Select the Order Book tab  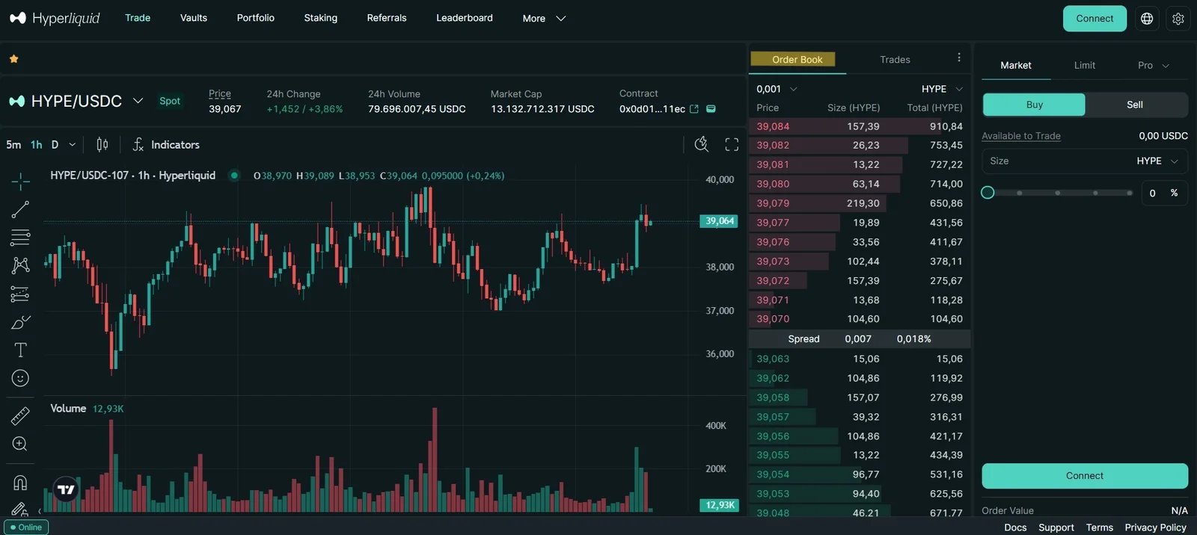798,60
